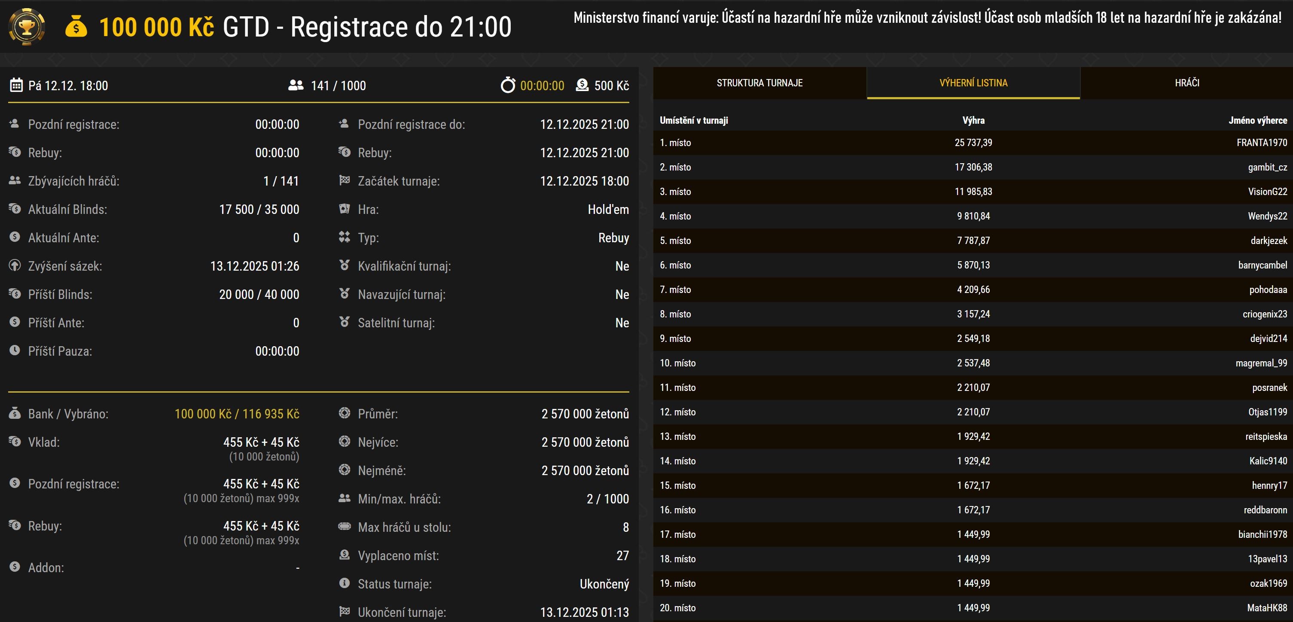The width and height of the screenshot is (1293, 622).
Task: Click the money bag icon beside the tournament title
Action: point(76,27)
